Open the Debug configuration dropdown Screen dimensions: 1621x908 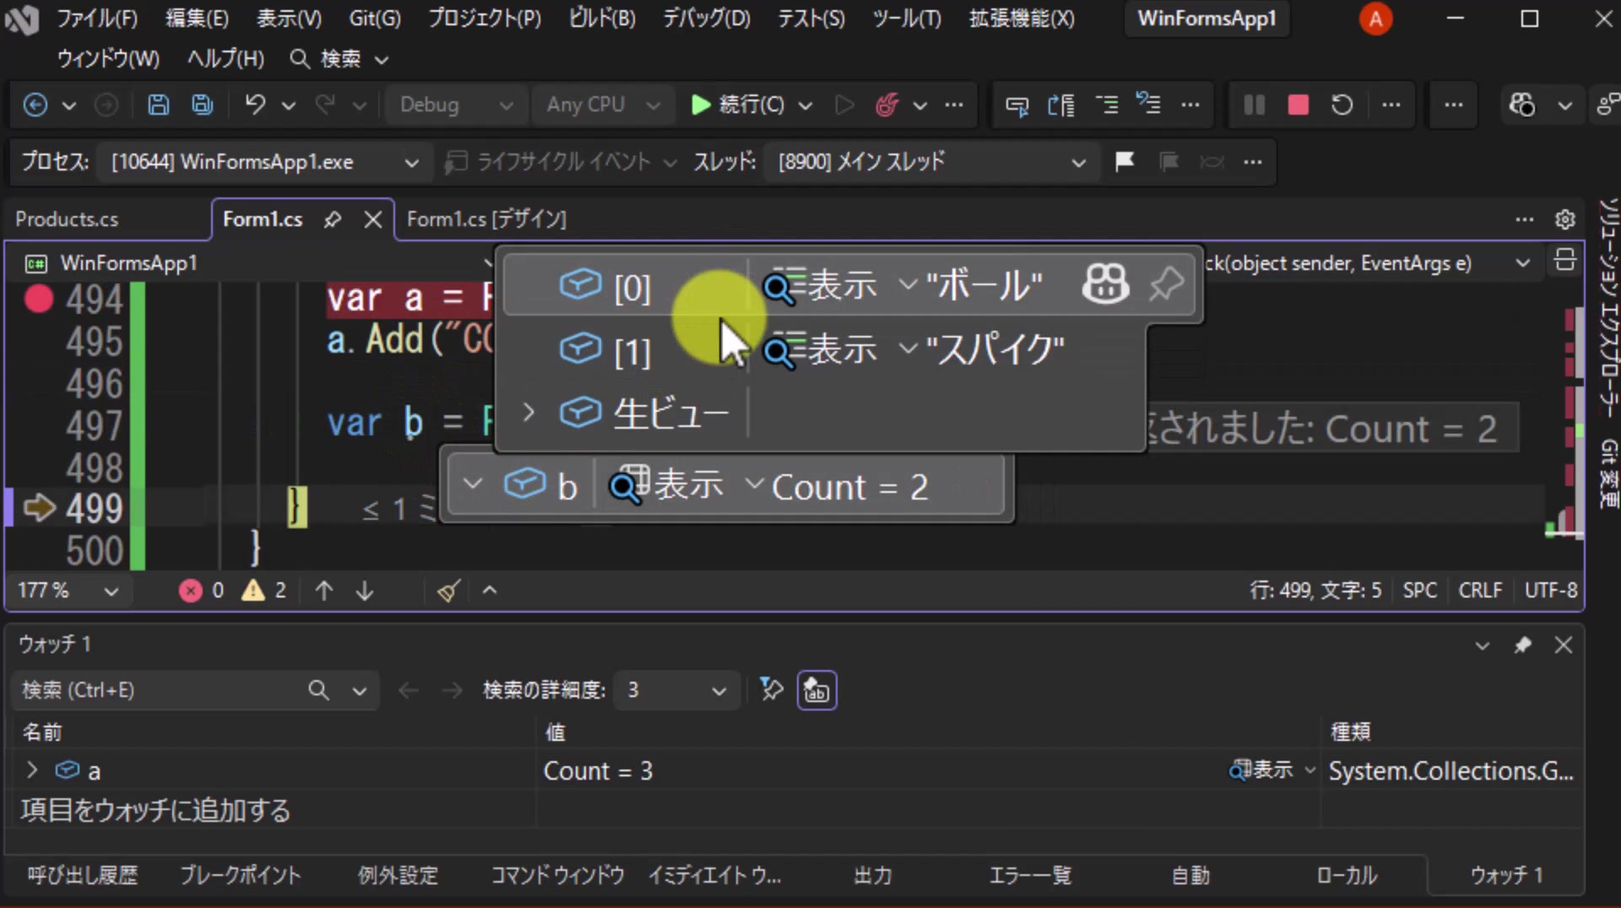457,105
